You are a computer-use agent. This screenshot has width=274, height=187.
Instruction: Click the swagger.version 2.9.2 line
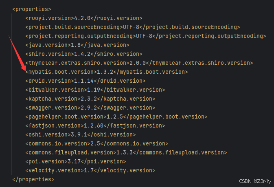click(x=90, y=108)
